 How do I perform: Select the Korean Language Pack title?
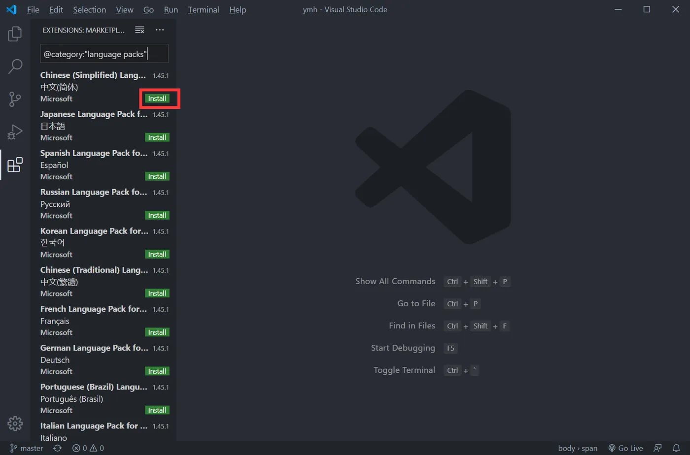94,230
